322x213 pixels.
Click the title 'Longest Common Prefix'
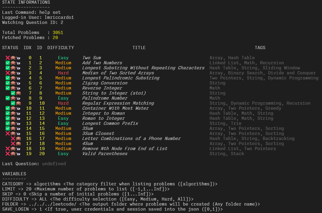click(x=110, y=123)
